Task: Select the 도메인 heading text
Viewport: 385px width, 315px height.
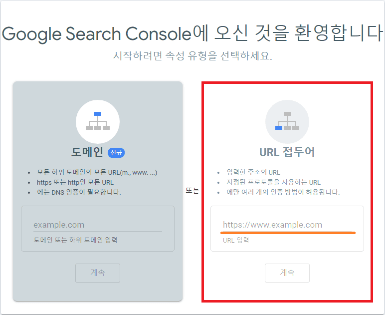Action: 87,152
